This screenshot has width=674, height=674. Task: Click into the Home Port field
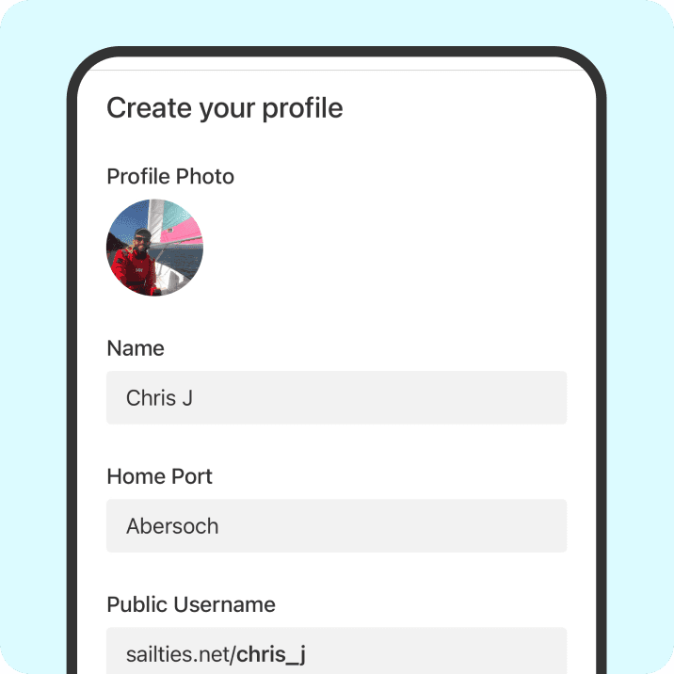pyautogui.click(x=336, y=525)
